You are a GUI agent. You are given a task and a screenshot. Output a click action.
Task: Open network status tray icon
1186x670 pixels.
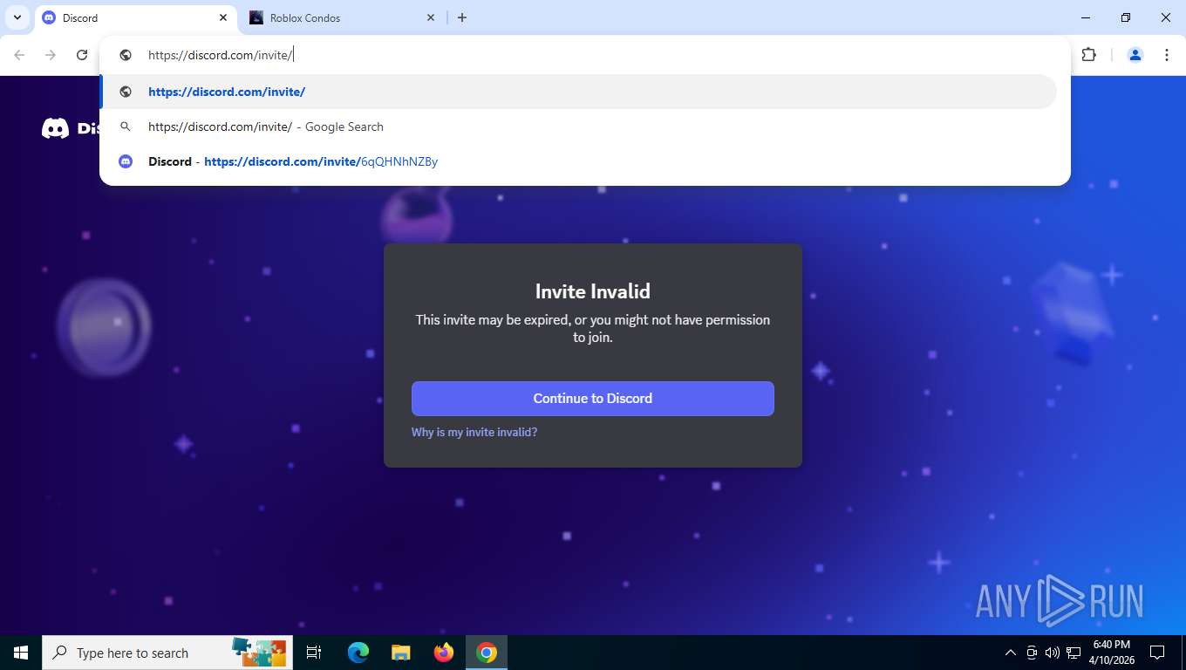(1074, 653)
